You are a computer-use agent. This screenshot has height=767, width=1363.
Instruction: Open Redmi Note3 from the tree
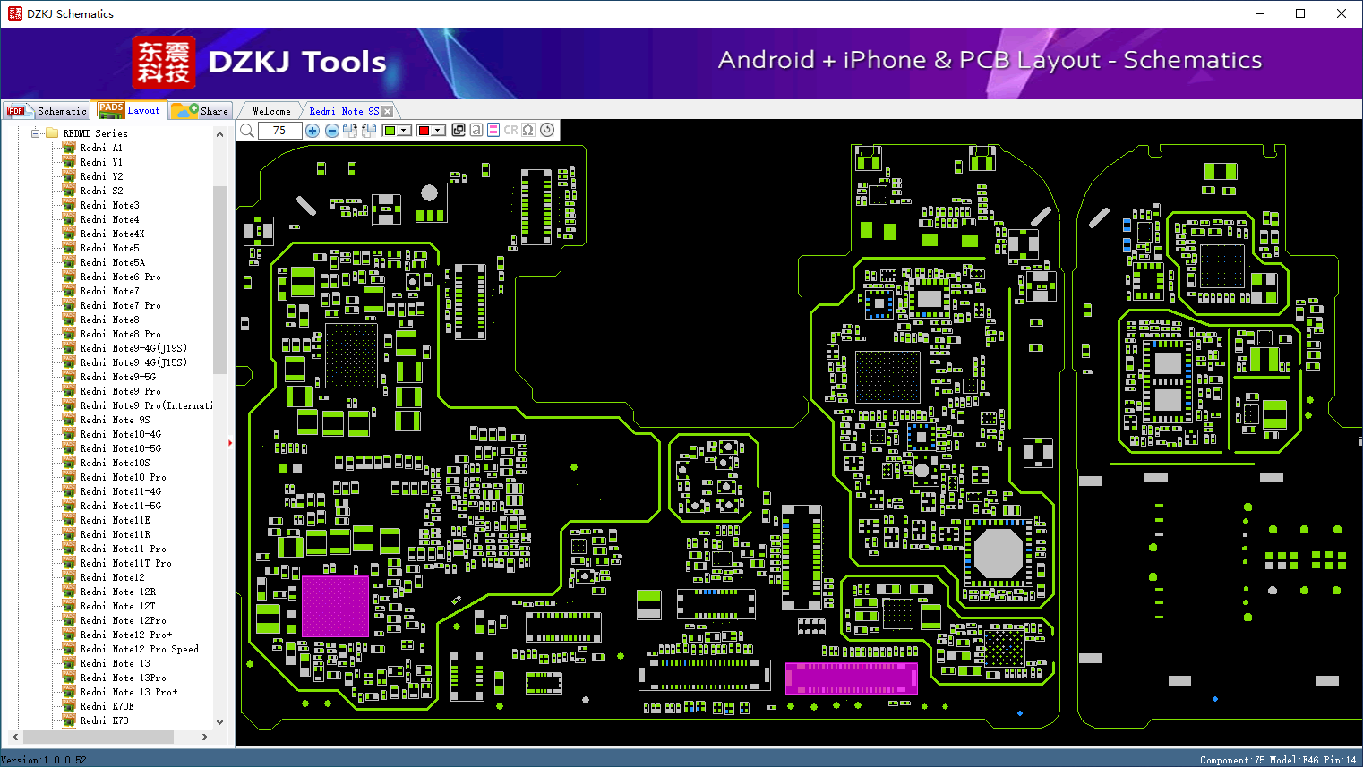pos(109,205)
